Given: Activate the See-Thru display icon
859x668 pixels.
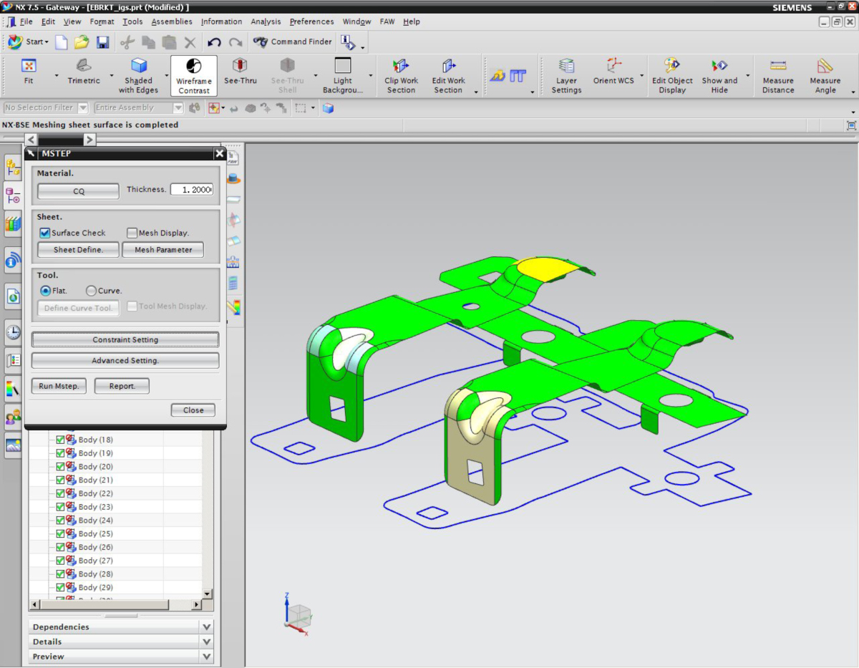Looking at the screenshot, I should [x=240, y=67].
